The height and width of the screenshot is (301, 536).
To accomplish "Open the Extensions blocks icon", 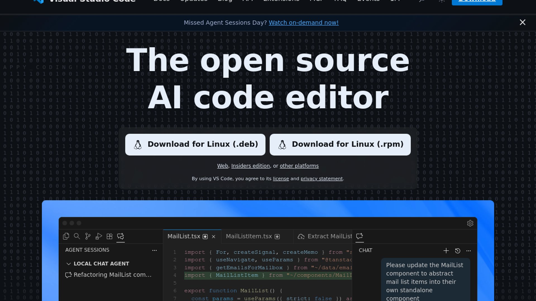I will 109,236.
